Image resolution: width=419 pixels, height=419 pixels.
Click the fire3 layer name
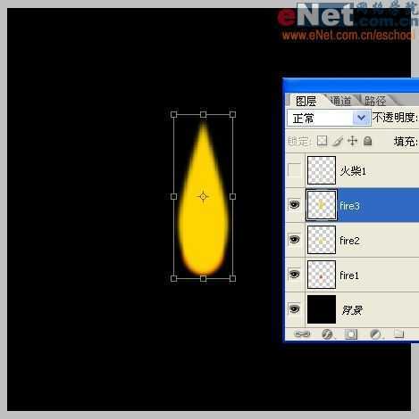350,206
